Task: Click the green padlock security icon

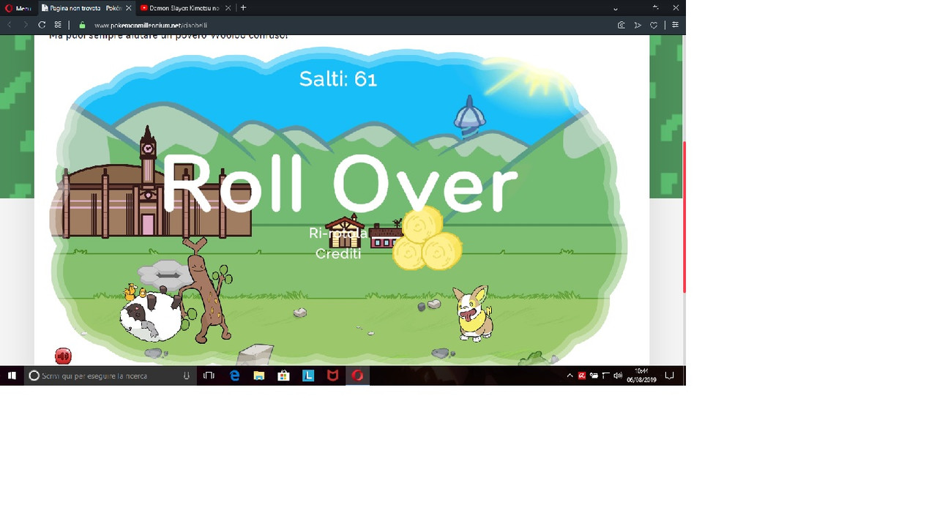Action: tap(82, 25)
